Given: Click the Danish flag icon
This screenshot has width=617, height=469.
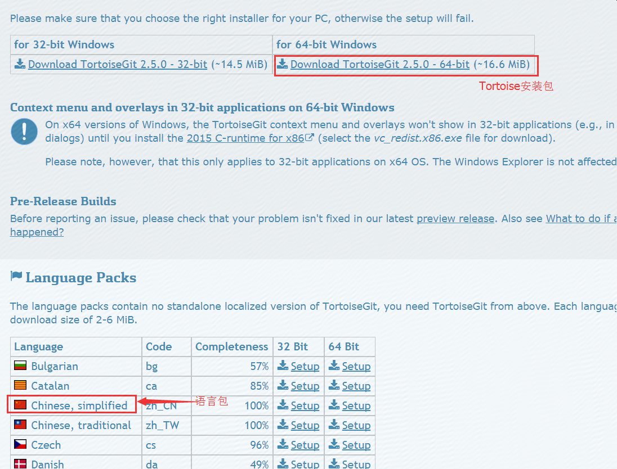Looking at the screenshot, I should (x=20, y=464).
